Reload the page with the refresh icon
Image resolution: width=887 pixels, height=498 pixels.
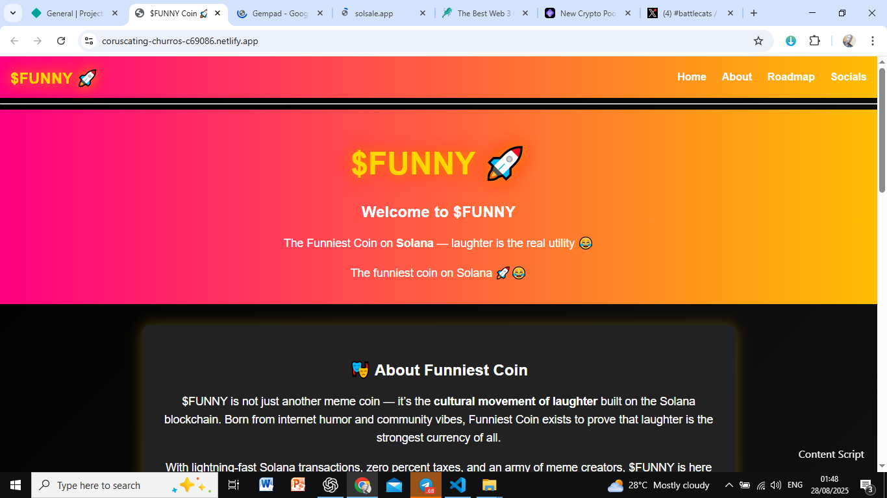[61, 41]
